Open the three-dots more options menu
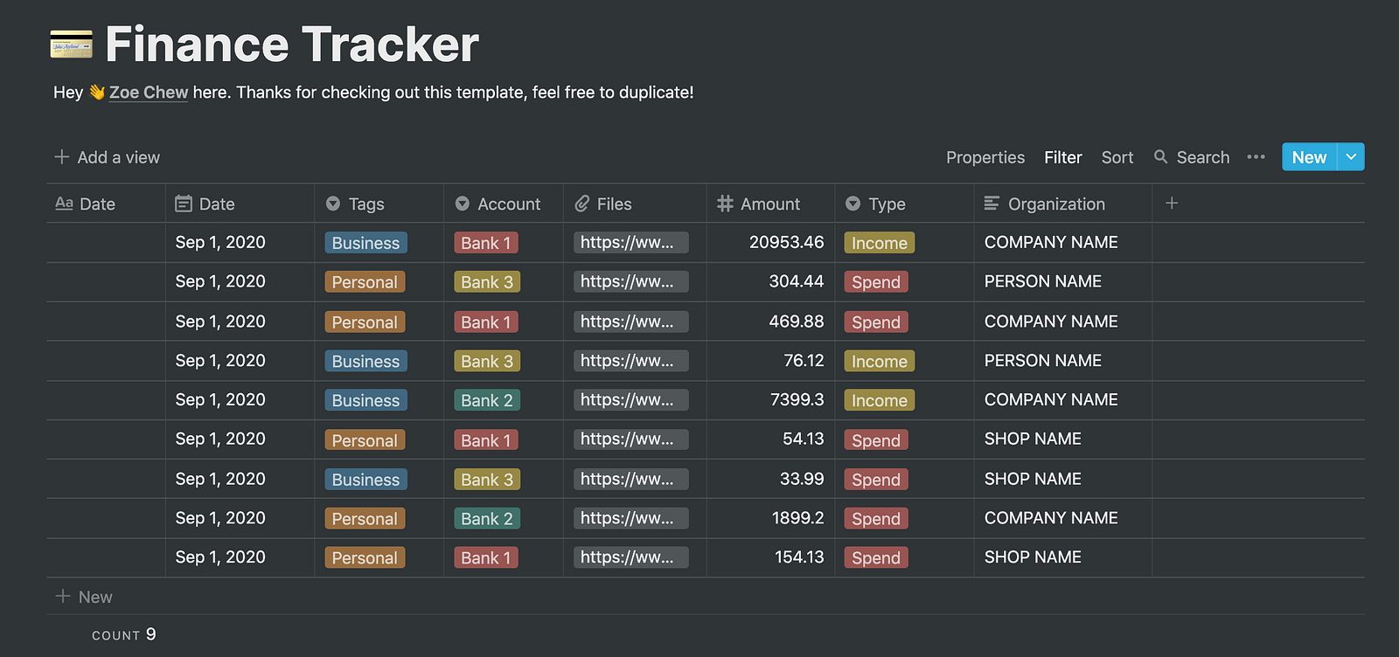 (x=1256, y=156)
